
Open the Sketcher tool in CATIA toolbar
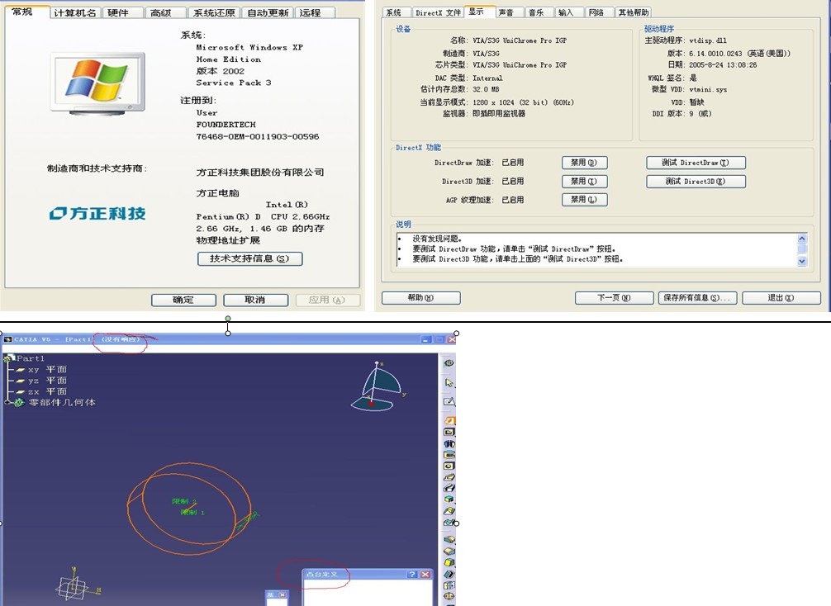click(x=449, y=401)
